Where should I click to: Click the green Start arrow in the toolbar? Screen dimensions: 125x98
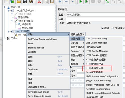[x=80, y=1]
